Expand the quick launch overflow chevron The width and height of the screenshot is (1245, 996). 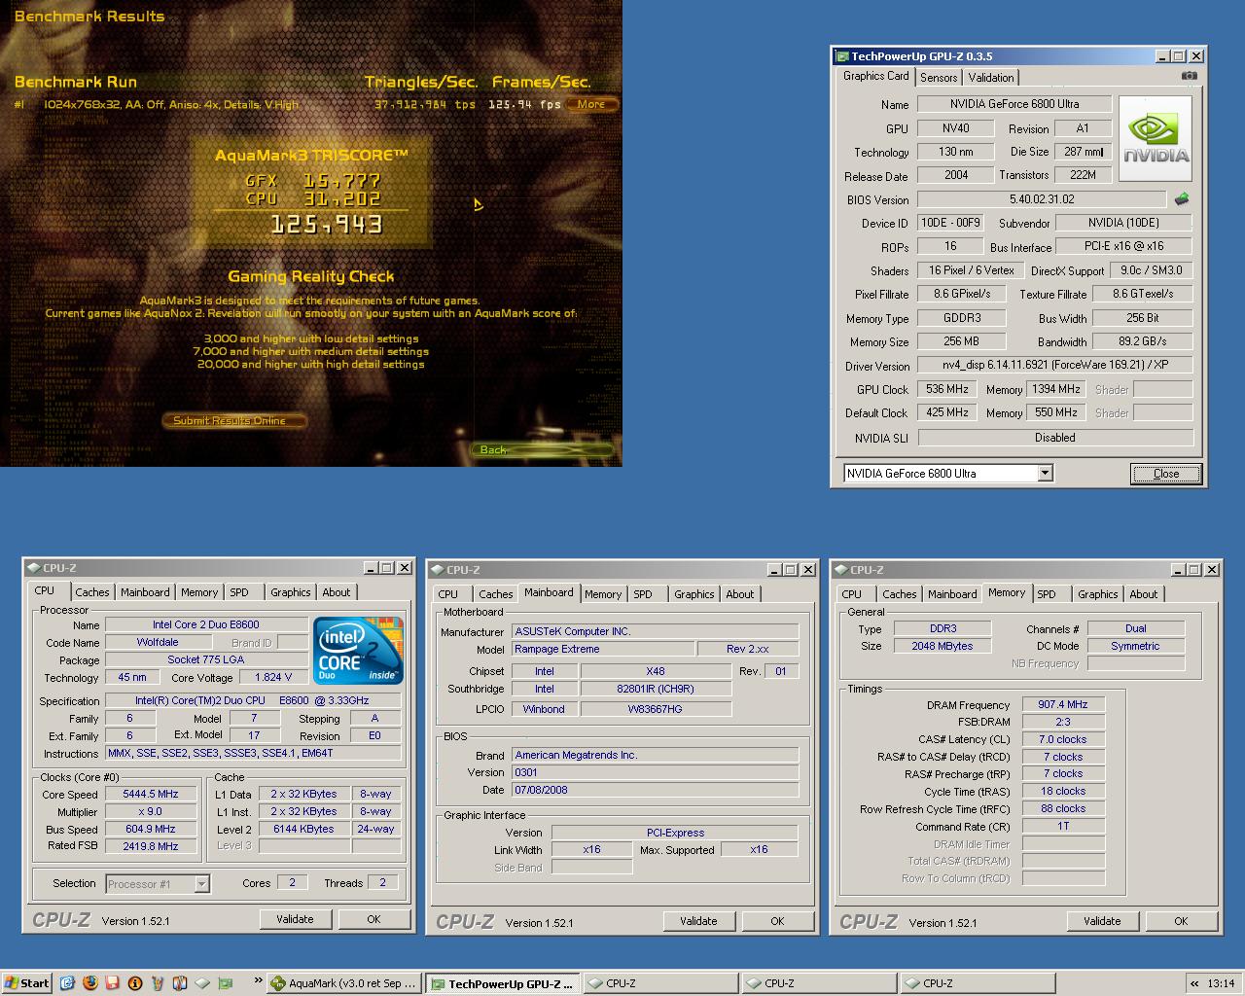pyautogui.click(x=258, y=981)
